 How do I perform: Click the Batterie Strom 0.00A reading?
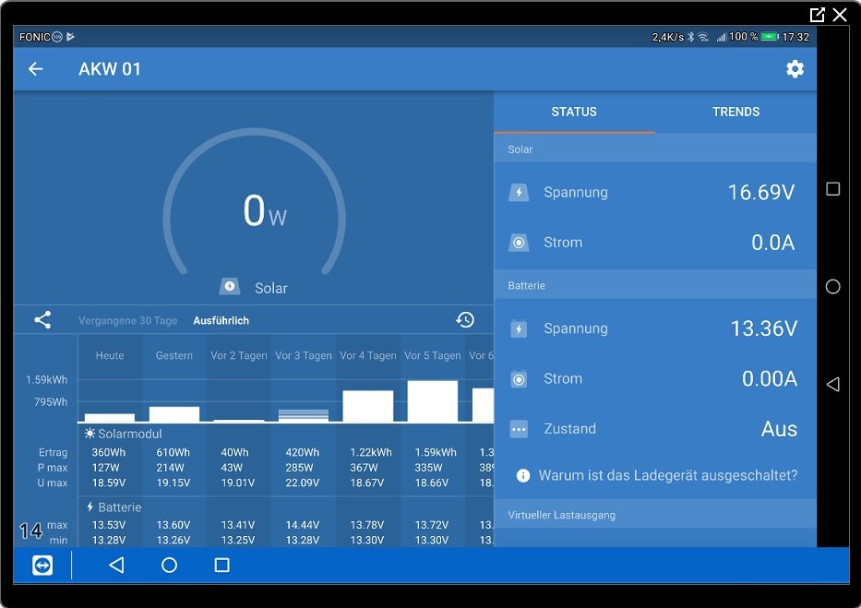point(770,378)
